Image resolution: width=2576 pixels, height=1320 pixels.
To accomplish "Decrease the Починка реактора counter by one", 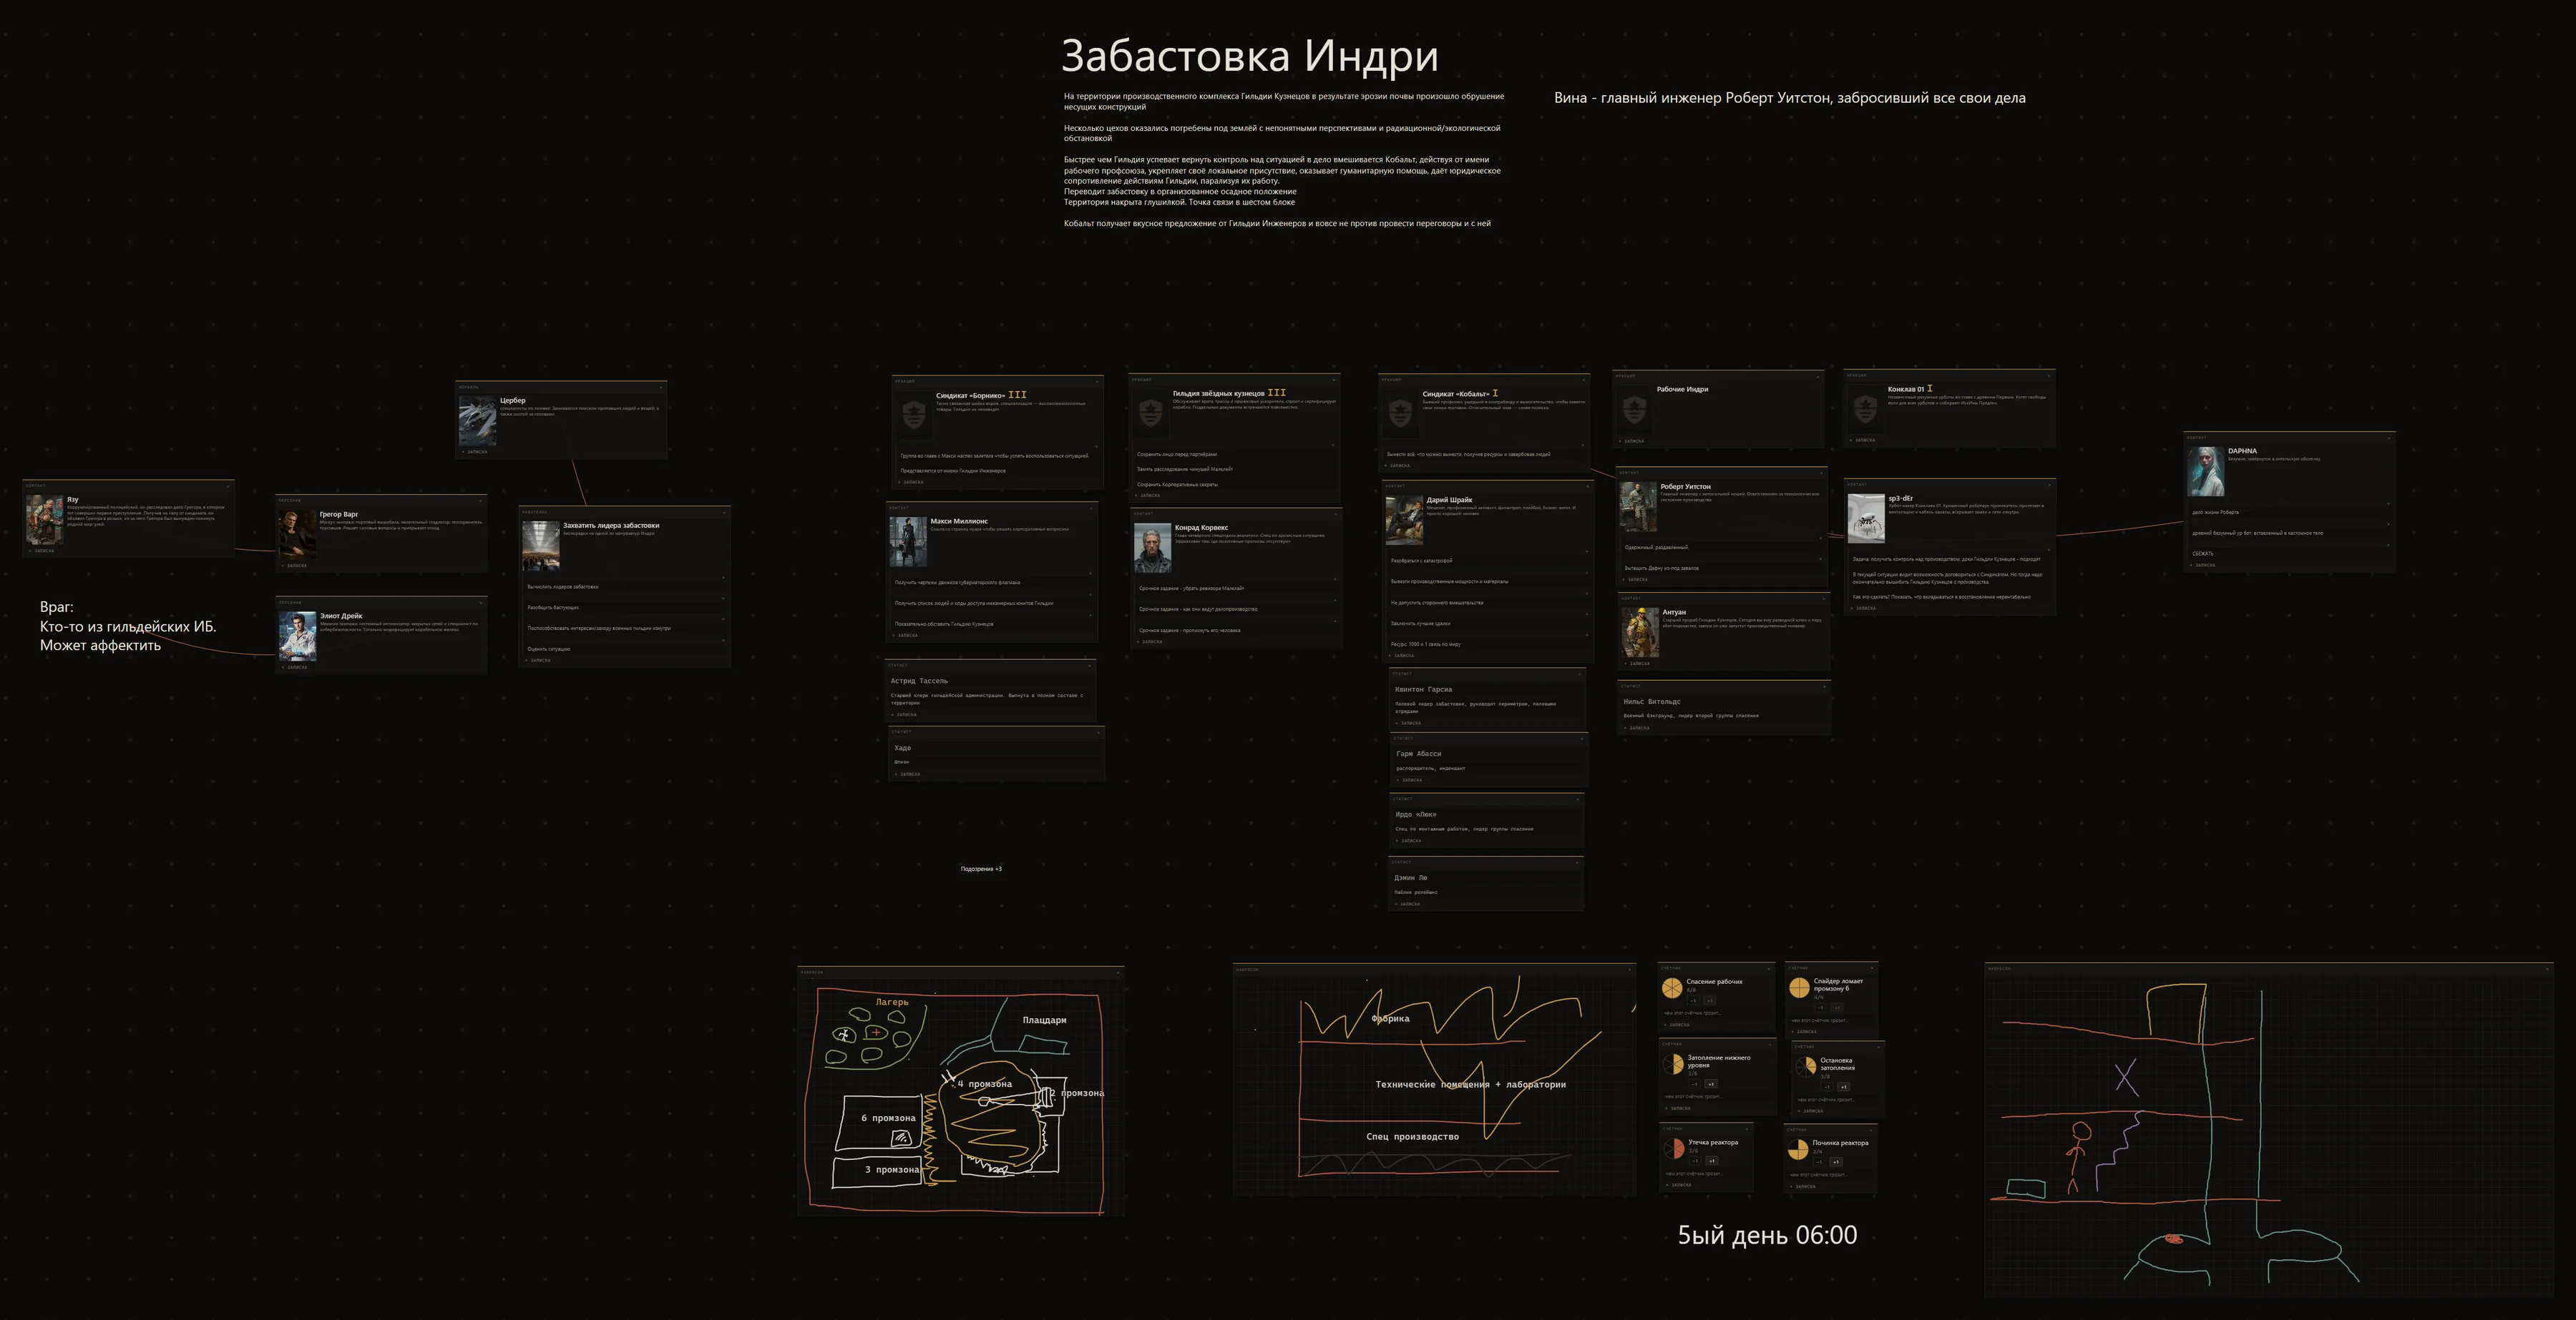I will click(1819, 1162).
